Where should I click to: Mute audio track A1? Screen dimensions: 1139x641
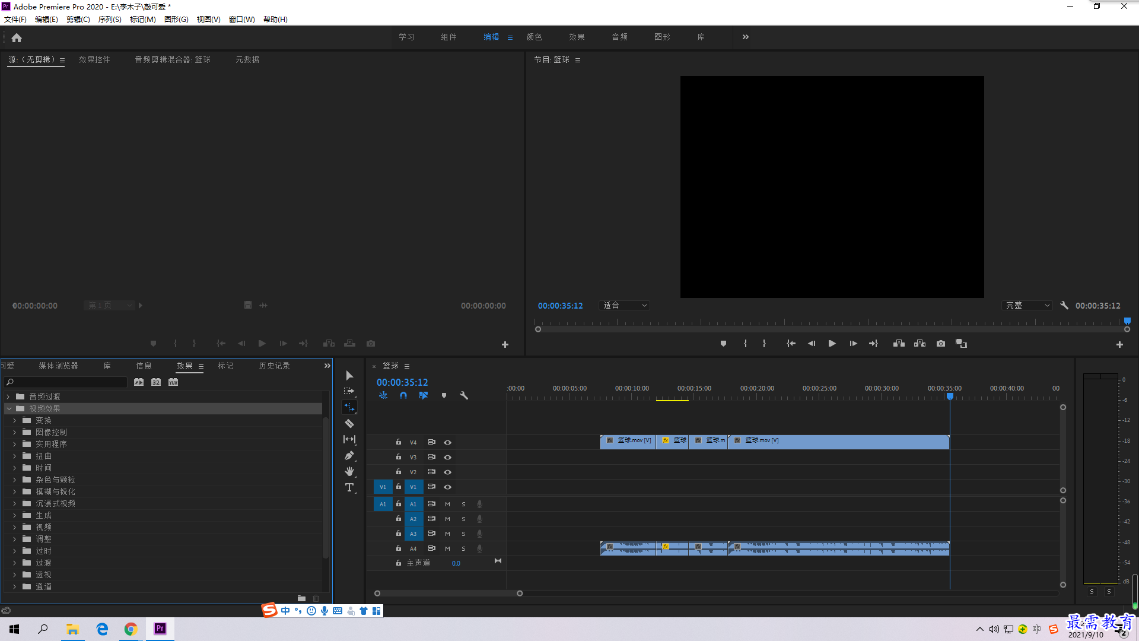coord(448,504)
